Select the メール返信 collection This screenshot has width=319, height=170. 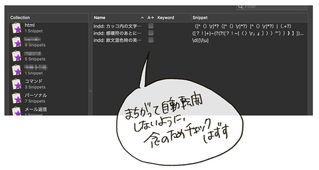(x=49, y=111)
